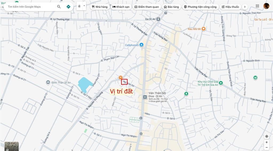Click the Rau Má 68 label
273x151 pixels.
point(194,29)
